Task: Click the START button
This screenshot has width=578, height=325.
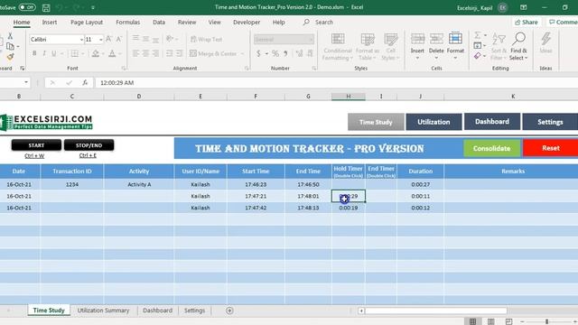Action: tap(36, 145)
